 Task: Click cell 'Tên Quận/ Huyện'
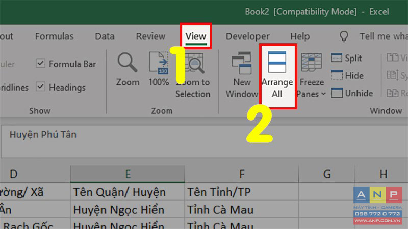127,192
